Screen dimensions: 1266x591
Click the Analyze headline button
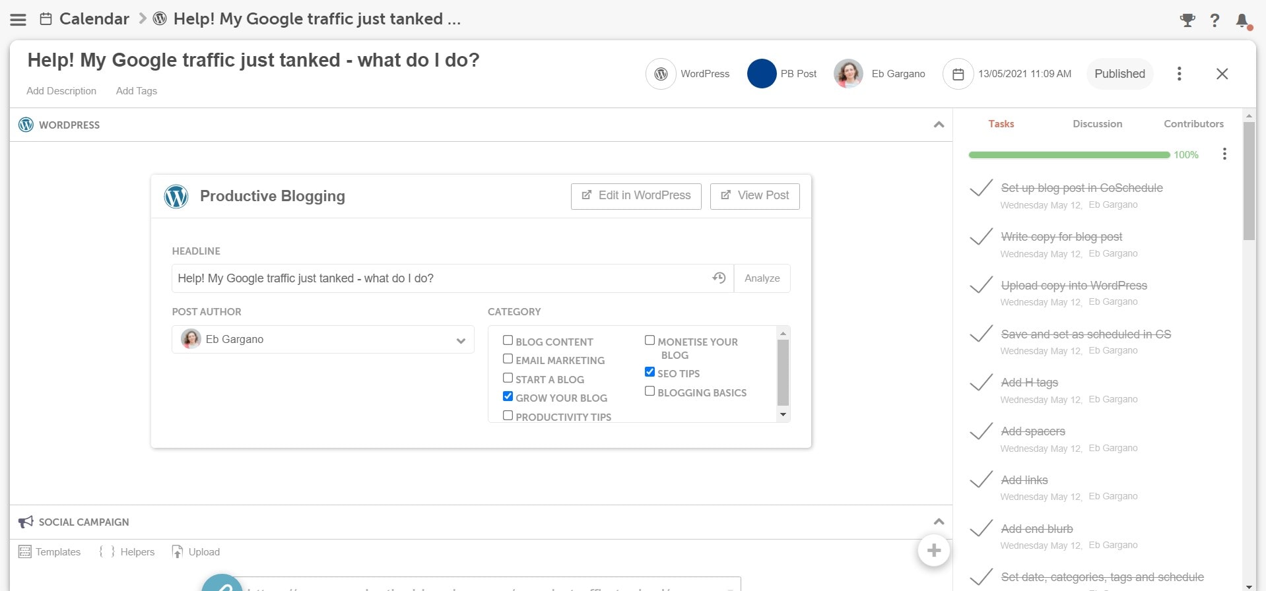pyautogui.click(x=762, y=278)
